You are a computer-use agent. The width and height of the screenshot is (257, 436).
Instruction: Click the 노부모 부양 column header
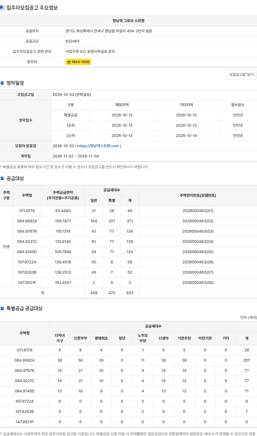143,338
